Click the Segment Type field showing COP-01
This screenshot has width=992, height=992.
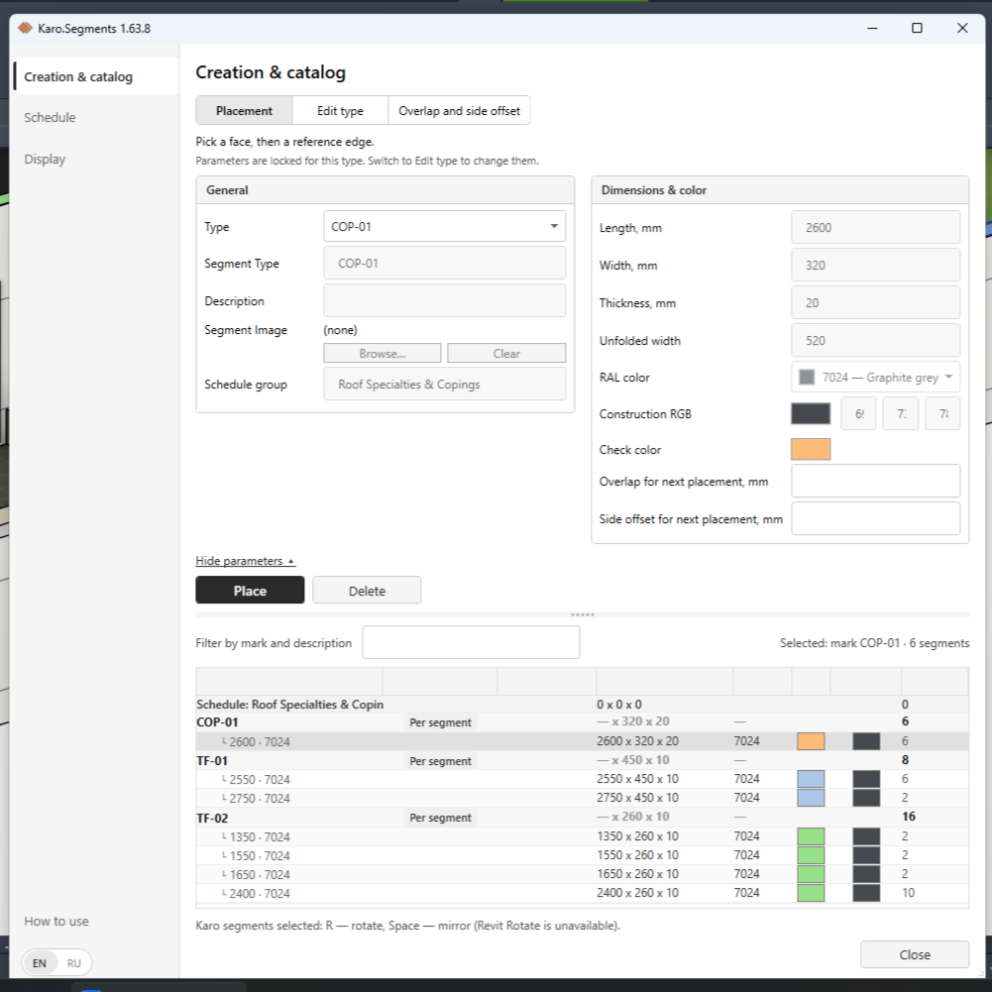445,264
